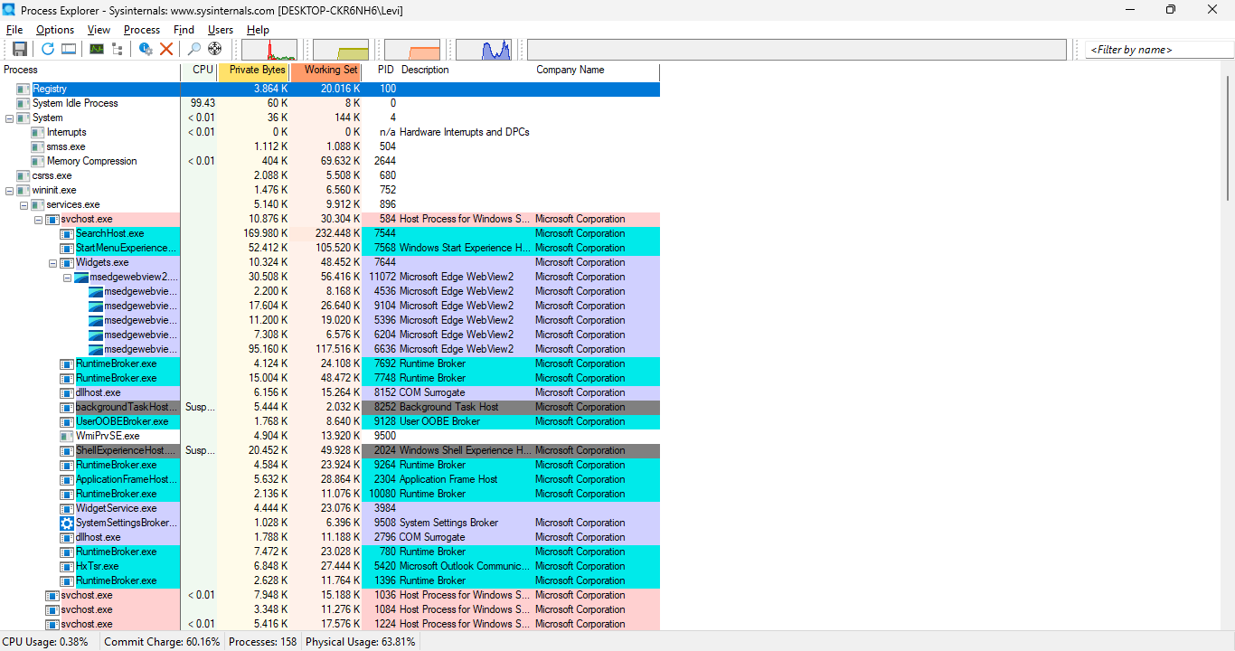The width and height of the screenshot is (1235, 651).
Task: Click the Refresh Now toolbar icon
Action: (x=48, y=49)
